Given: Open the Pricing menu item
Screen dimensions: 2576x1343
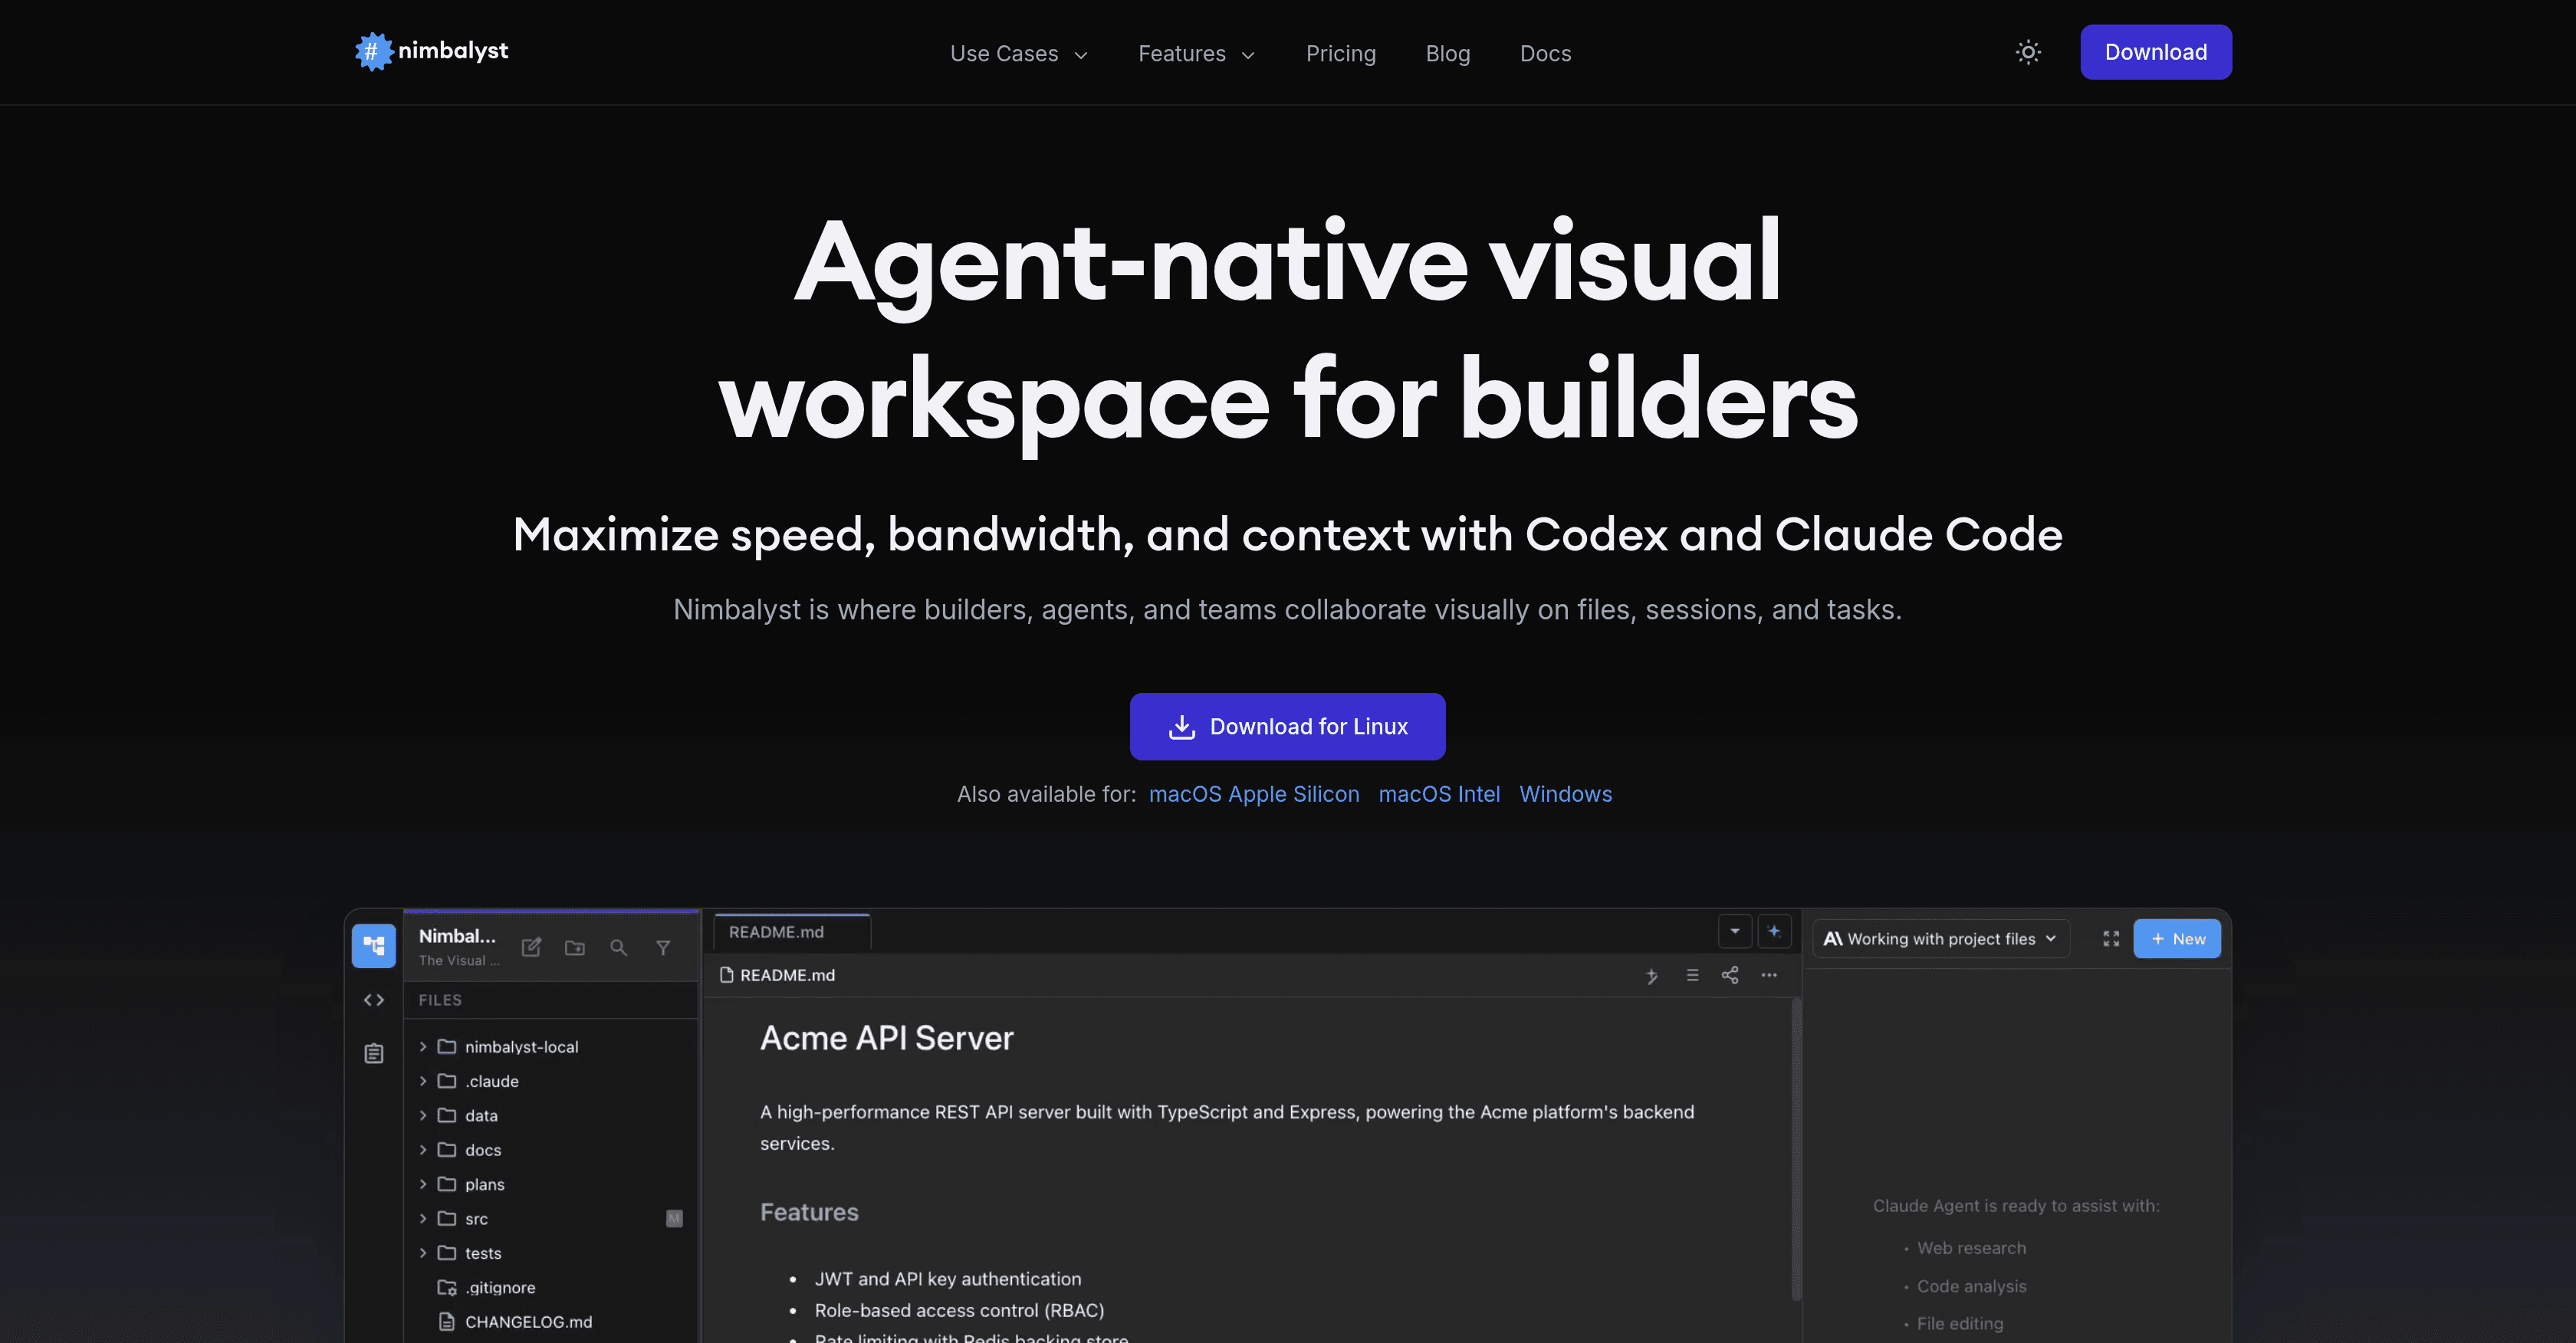Looking at the screenshot, I should tap(1341, 53).
